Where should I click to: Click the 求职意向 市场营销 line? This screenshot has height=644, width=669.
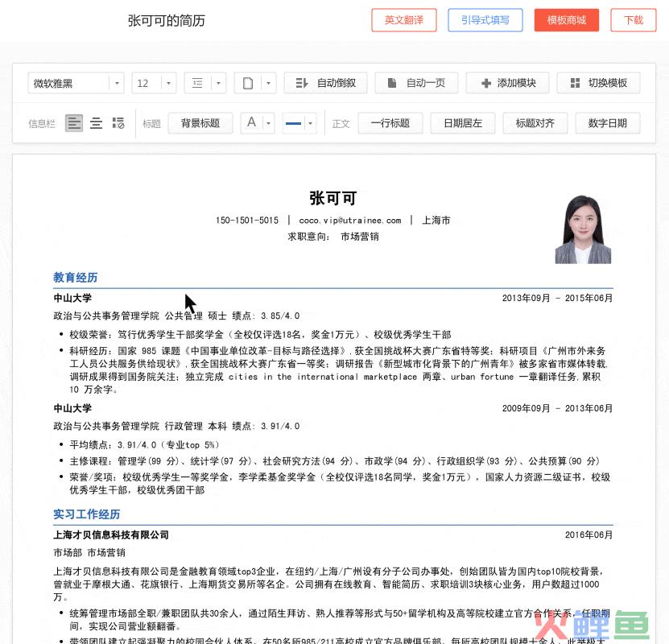pyautogui.click(x=333, y=237)
